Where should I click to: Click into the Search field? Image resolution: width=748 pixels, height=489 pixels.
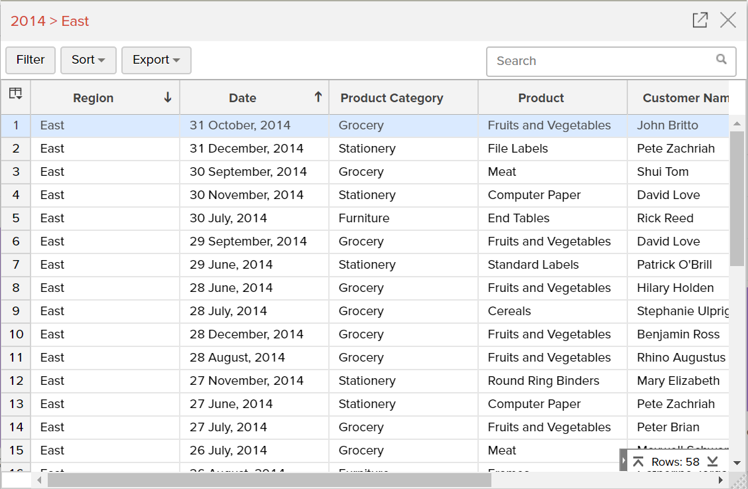click(x=603, y=61)
